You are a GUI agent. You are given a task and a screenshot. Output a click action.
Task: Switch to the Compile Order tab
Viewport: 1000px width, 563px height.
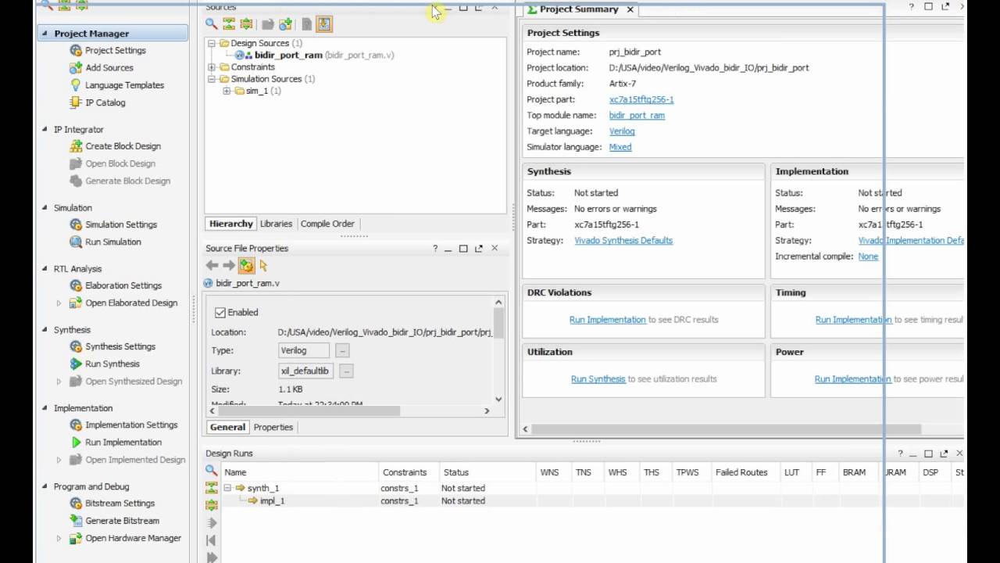[327, 224]
